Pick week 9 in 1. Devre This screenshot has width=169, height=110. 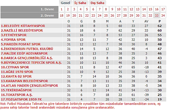pos(112,9)
